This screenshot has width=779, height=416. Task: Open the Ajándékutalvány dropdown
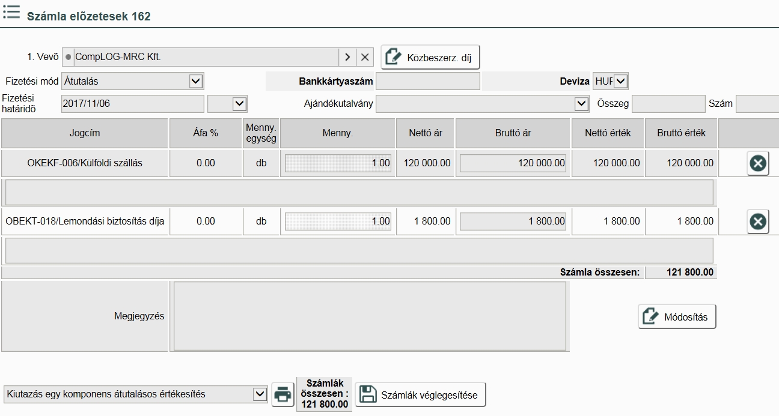[581, 104]
